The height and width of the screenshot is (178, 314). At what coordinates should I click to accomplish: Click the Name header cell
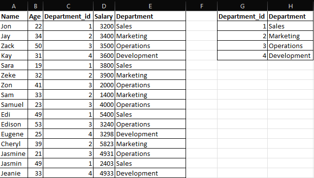[14, 16]
